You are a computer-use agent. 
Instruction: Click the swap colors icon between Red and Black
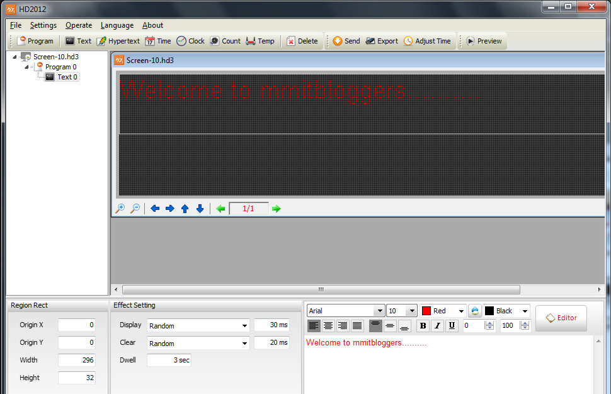pos(474,311)
